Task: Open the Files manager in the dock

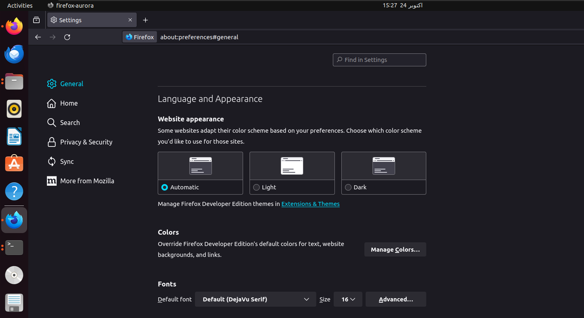Action: pos(14,81)
